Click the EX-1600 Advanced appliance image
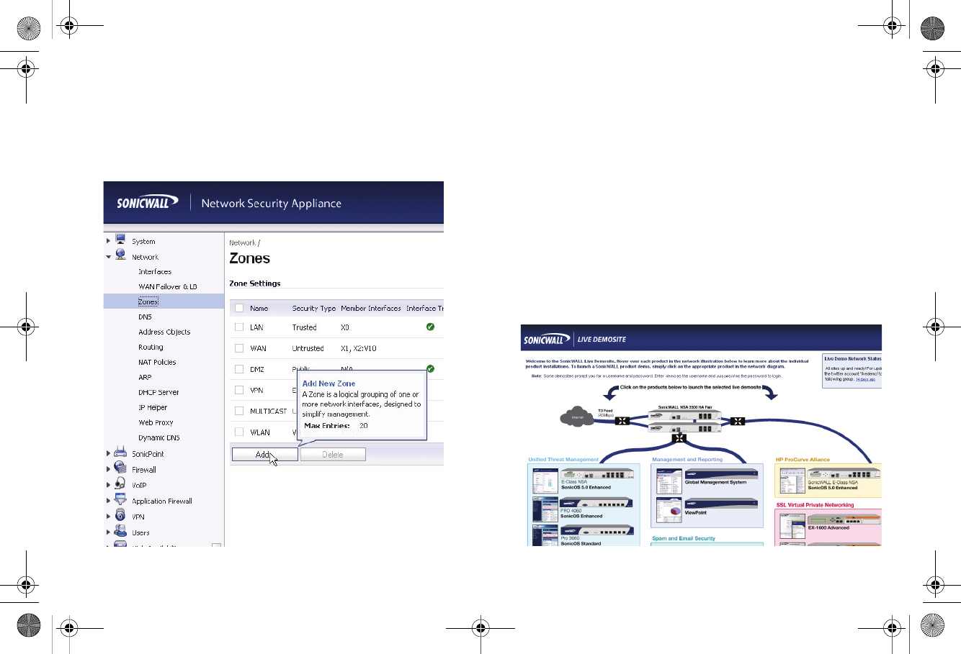Image resolution: width=961 pixels, height=654 pixels. 844,519
